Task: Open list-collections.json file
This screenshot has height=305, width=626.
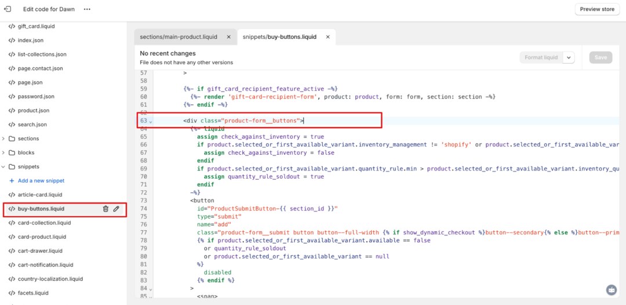Action: pos(42,55)
